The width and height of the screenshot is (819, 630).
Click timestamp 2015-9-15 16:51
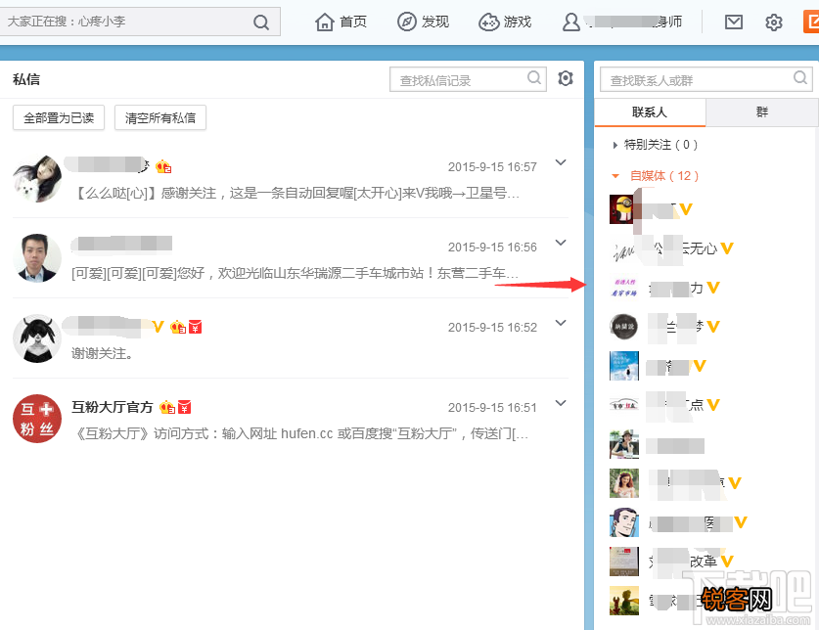pos(492,408)
